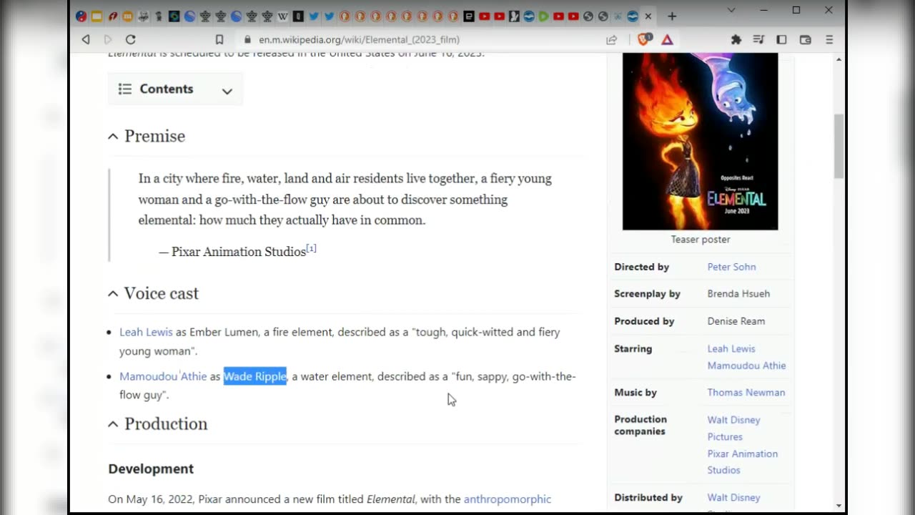915x515 pixels.
Task: Open the tab search dropdown chevron
Action: coord(731,10)
